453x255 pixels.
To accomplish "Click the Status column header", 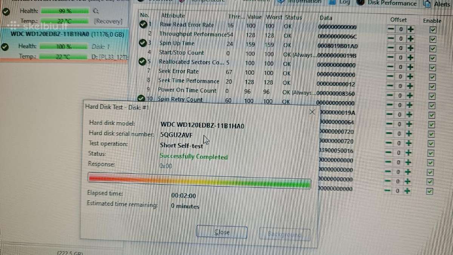I will click(293, 17).
